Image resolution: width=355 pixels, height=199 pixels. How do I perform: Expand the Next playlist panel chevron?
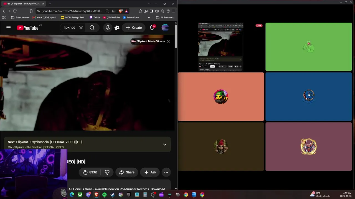165,144
